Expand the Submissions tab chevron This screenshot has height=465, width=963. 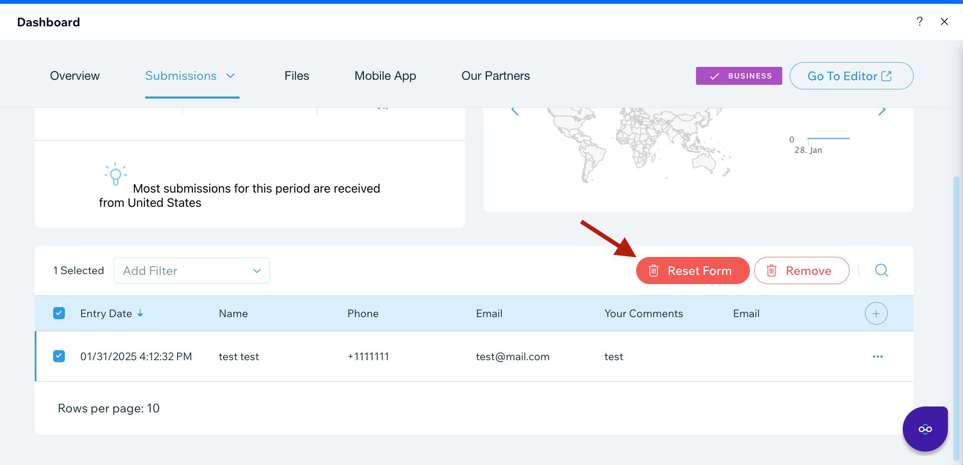pyautogui.click(x=230, y=76)
